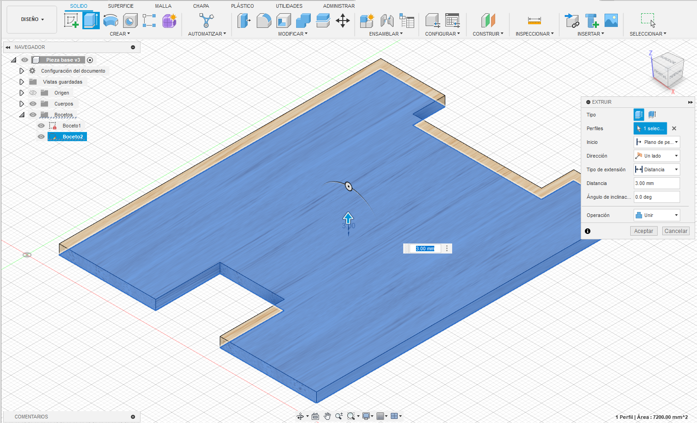Open the DISEÑO workspace dropdown
The image size is (697, 423).
(32, 20)
